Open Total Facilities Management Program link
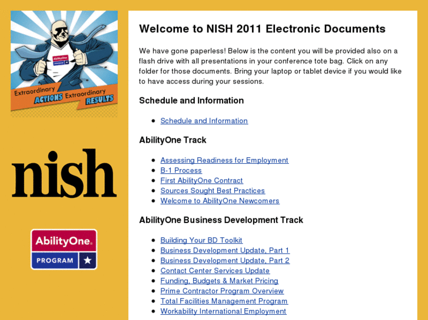Viewport: 428px width, 320px height. point(224,301)
